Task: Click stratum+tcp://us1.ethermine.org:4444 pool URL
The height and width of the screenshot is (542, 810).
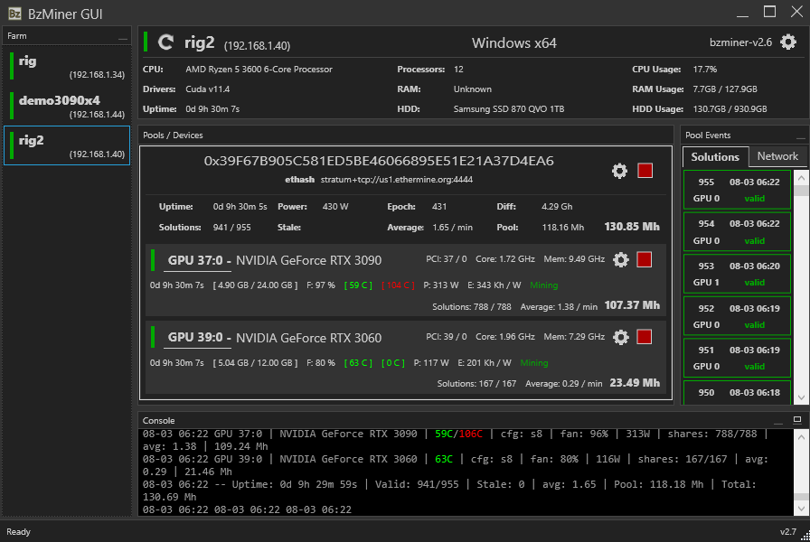Action: (396, 180)
